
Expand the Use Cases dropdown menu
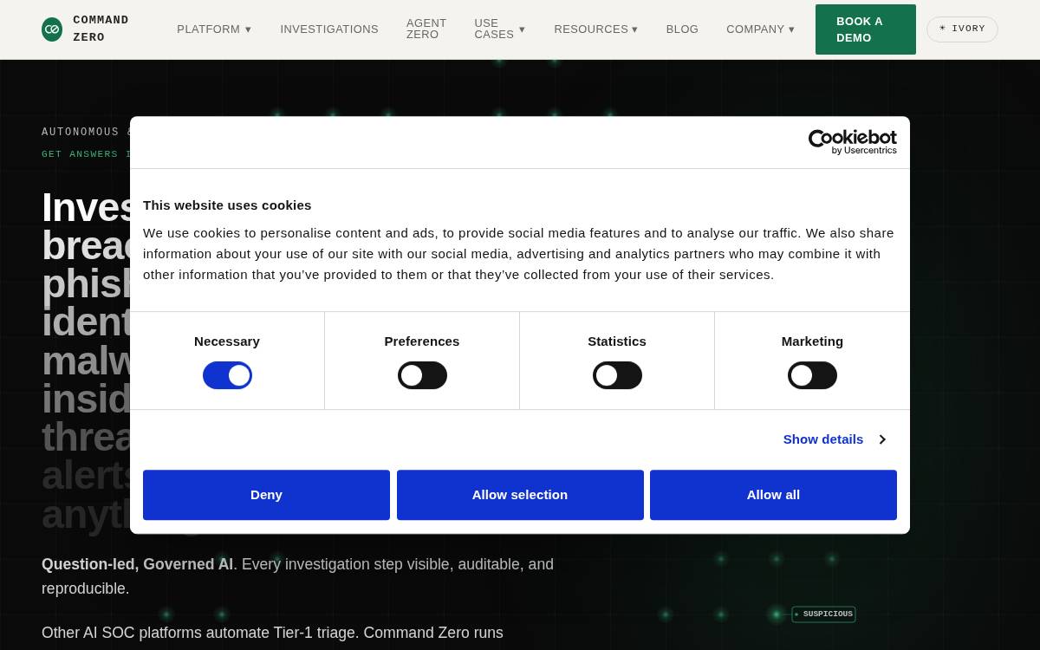(x=499, y=29)
